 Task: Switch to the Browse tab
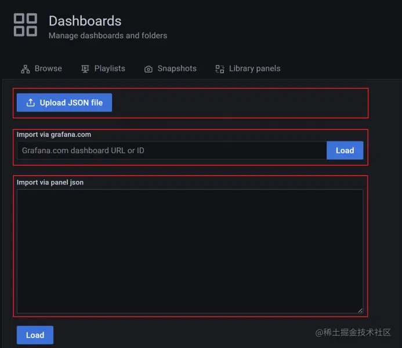click(x=42, y=68)
